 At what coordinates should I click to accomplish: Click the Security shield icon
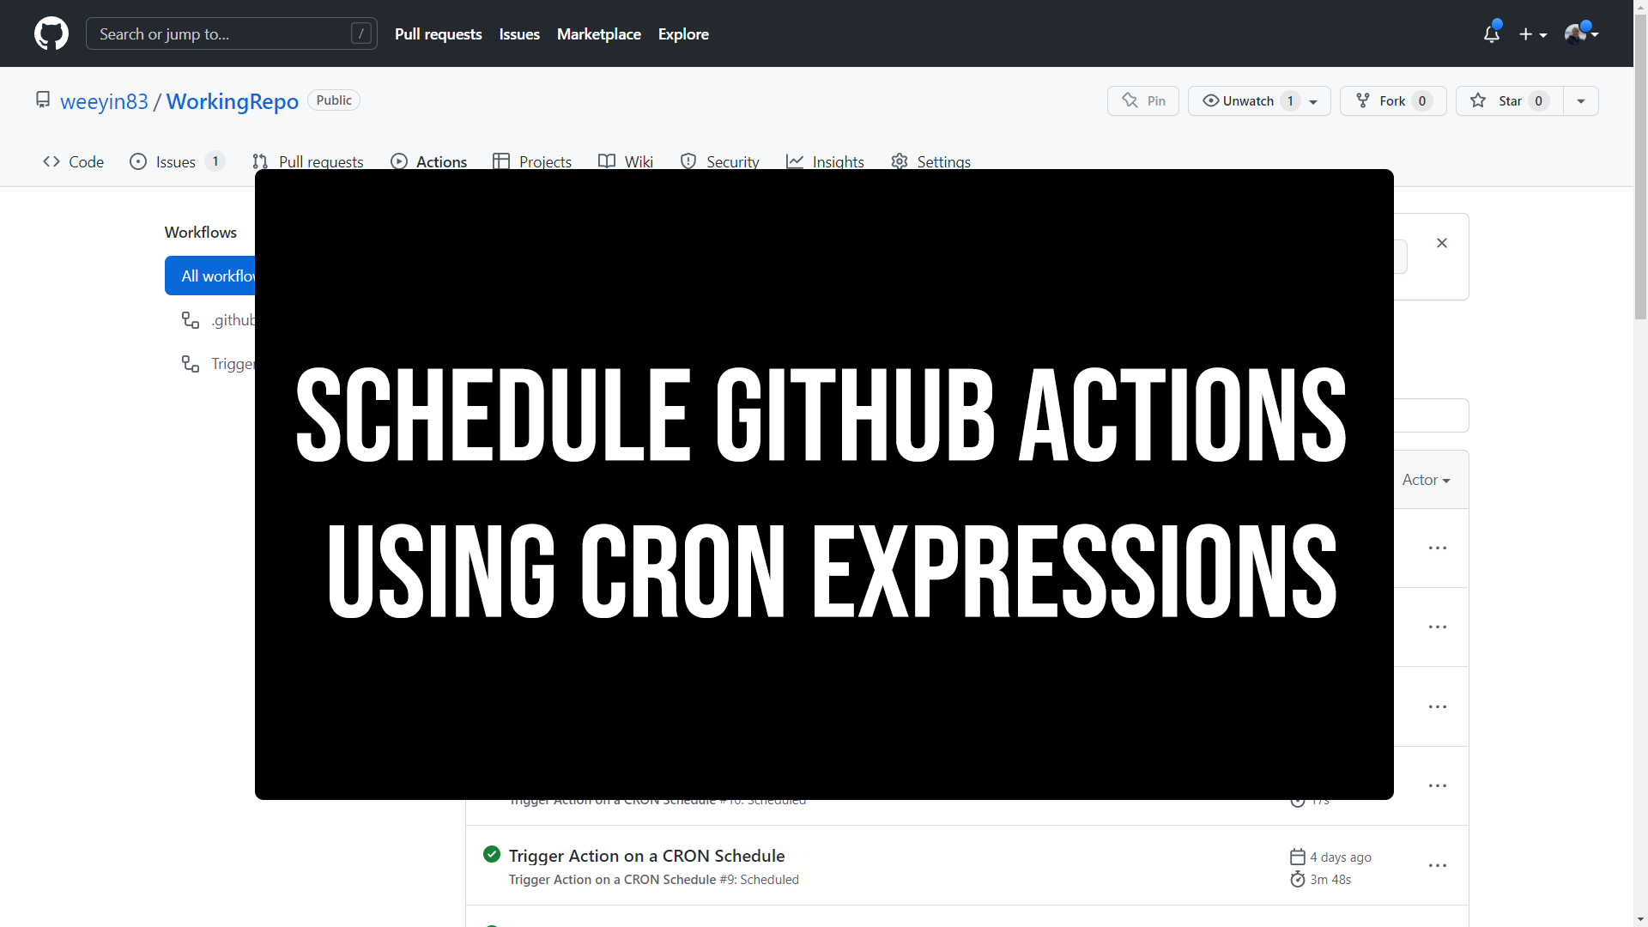688,161
